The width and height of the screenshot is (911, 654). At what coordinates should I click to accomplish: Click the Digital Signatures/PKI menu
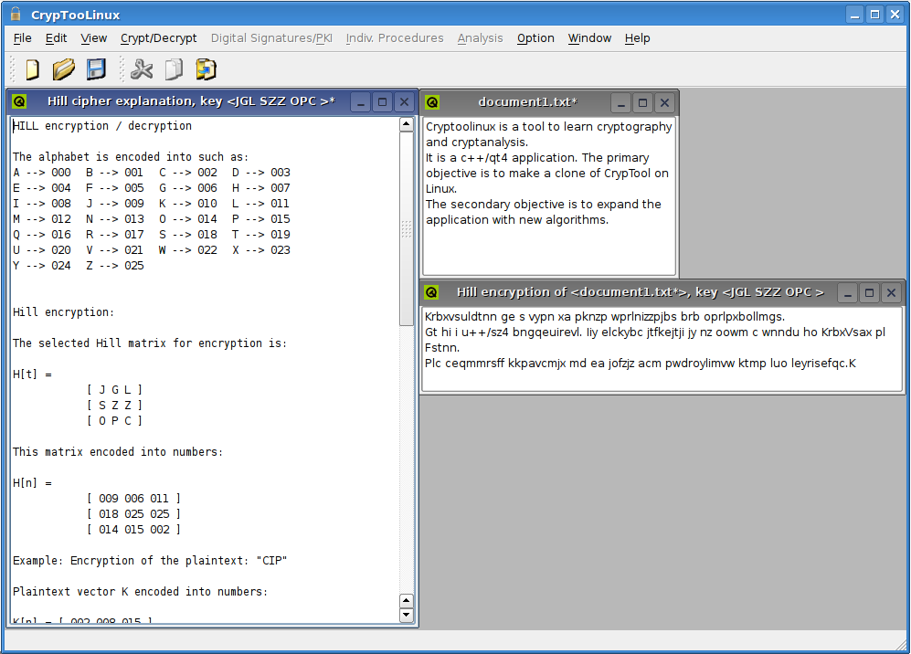[271, 38]
